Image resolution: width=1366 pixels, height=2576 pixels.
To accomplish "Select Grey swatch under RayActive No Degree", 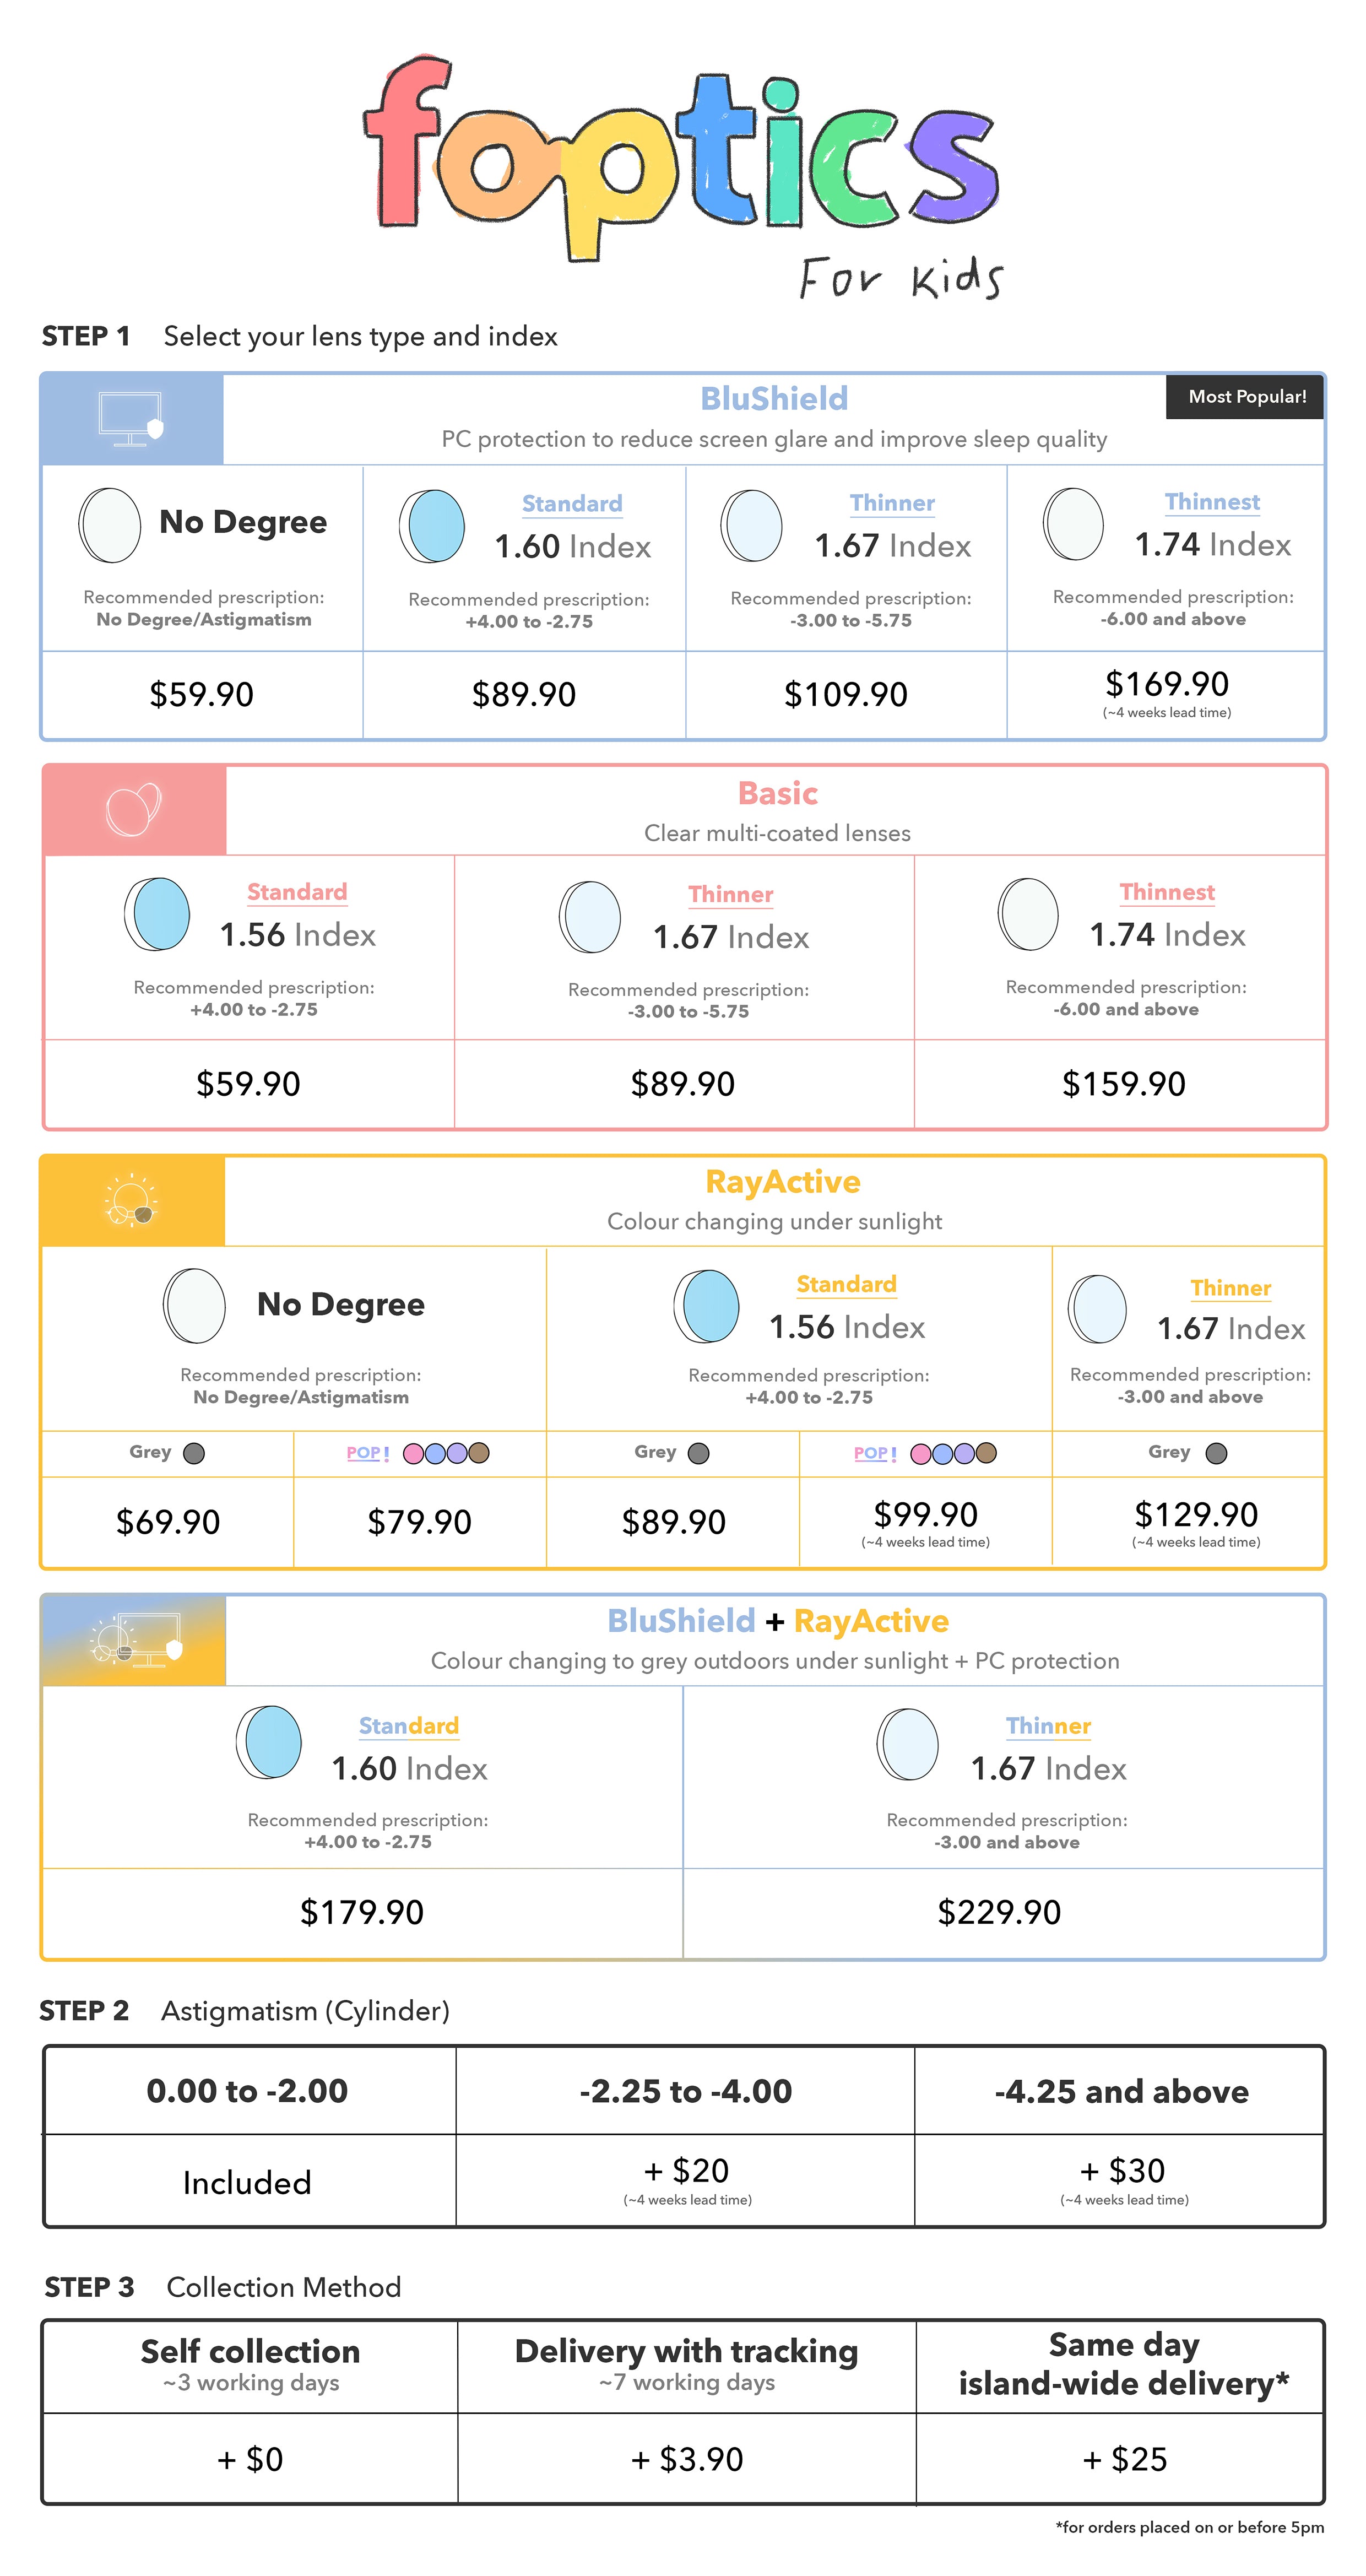I will 194,1453.
